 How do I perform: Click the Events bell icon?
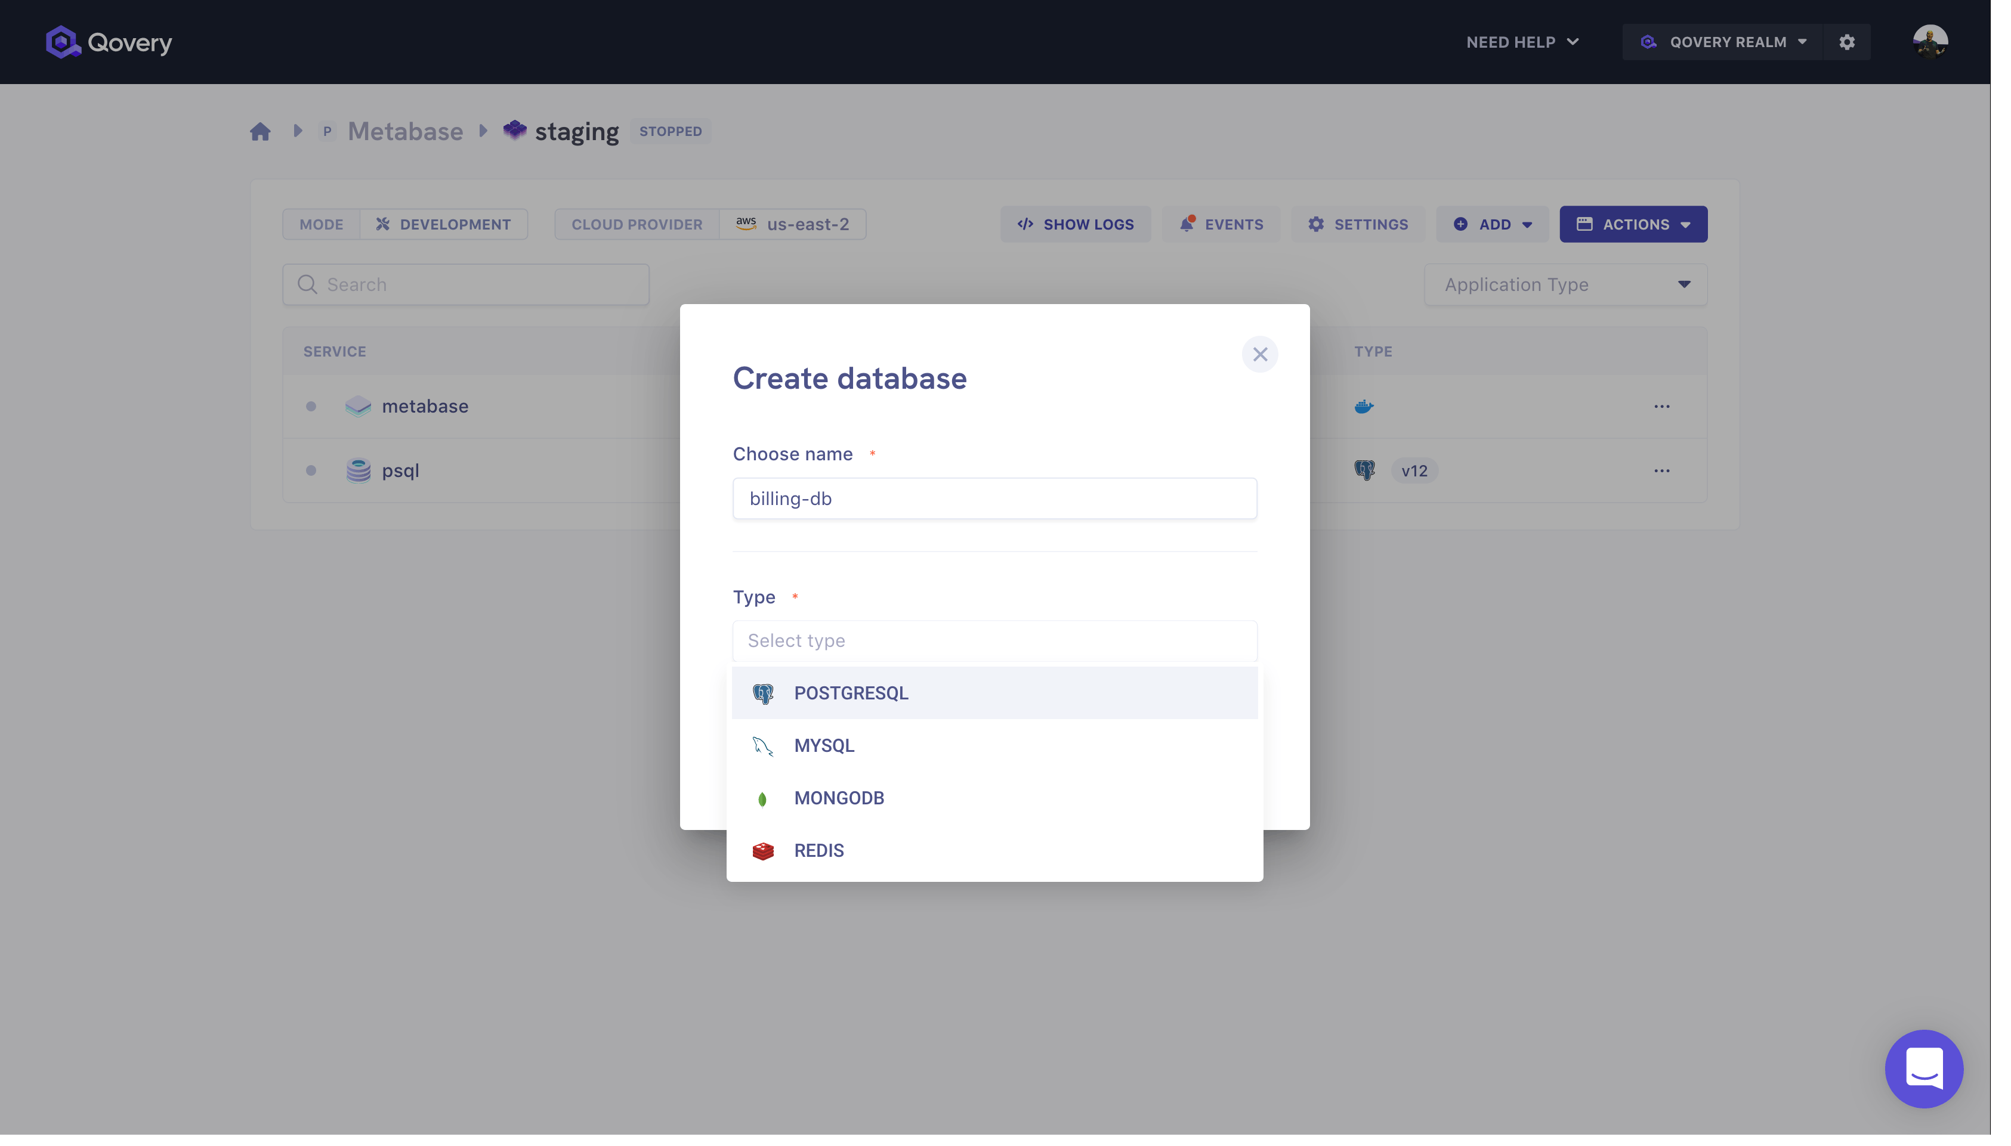pyautogui.click(x=1187, y=224)
